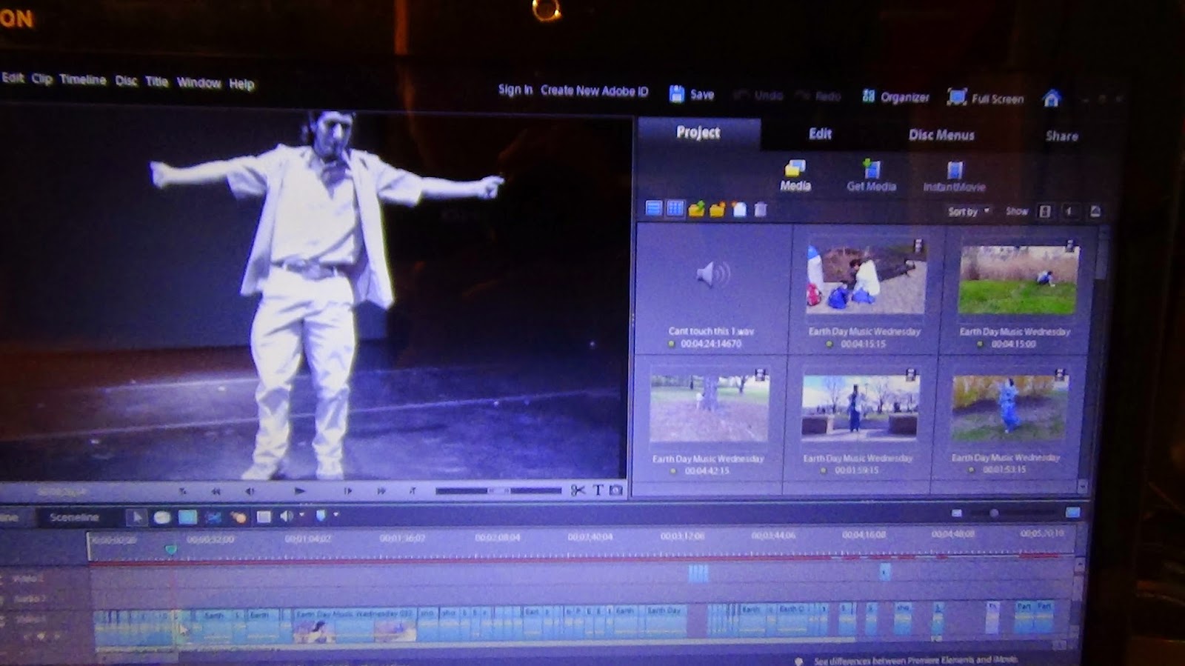Click the Sign In link
The image size is (1185, 666).
pyautogui.click(x=515, y=90)
